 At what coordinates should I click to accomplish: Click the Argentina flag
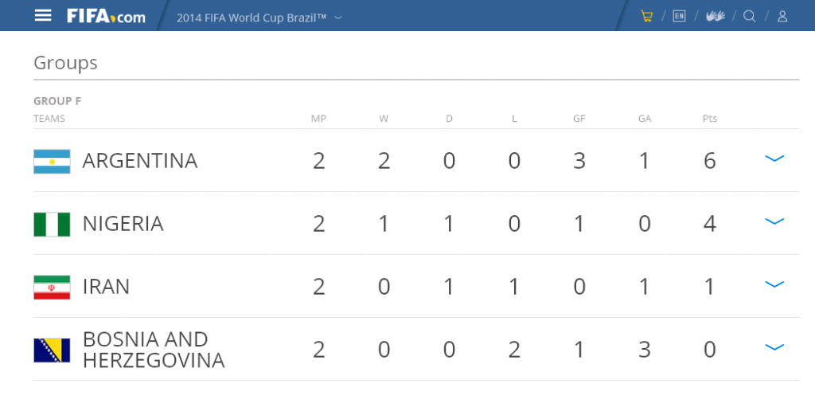(52, 161)
